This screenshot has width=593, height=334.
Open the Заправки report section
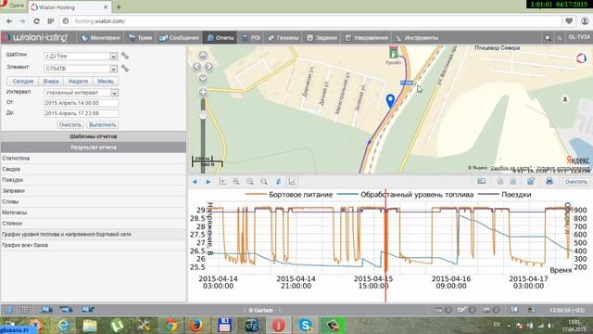93,191
